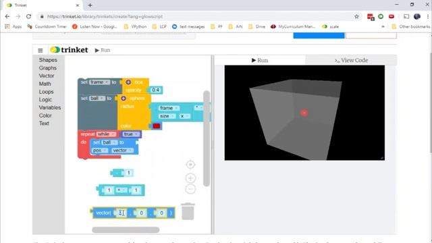Click the trinket logo

click(69, 50)
